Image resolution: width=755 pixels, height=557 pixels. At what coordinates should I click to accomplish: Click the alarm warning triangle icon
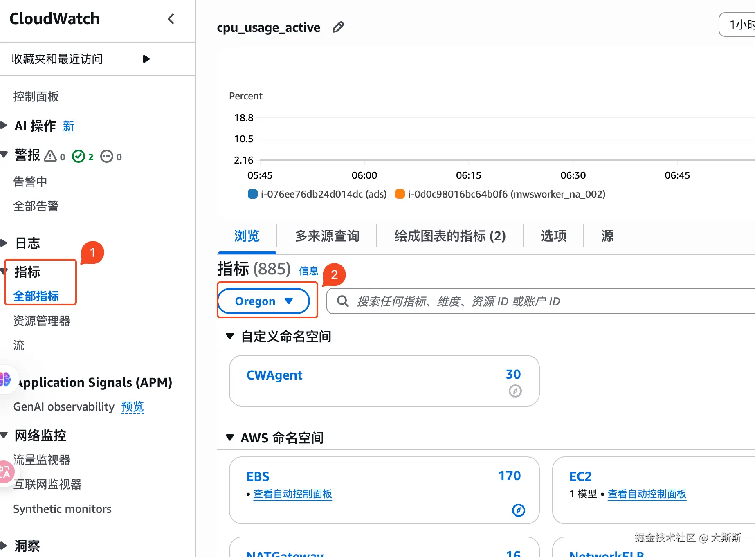50,156
